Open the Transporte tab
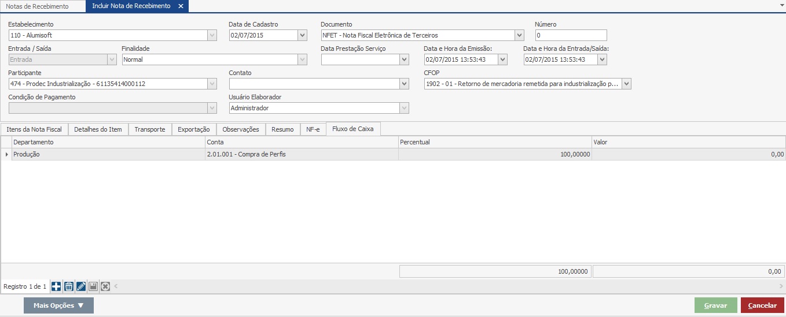The height and width of the screenshot is (317, 786). point(150,129)
